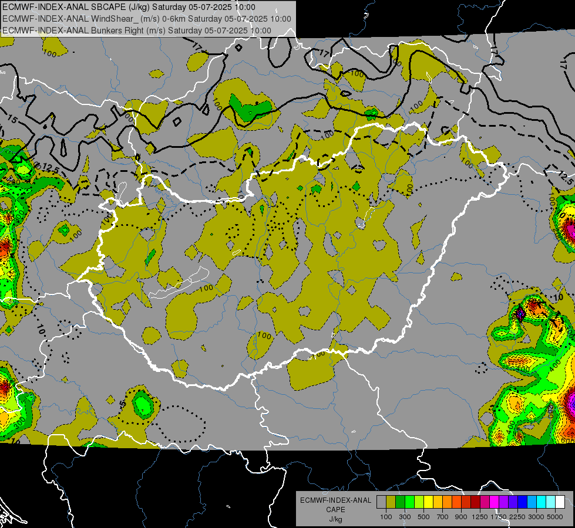Select the olive 100 J/kg legend swatch

391,502
